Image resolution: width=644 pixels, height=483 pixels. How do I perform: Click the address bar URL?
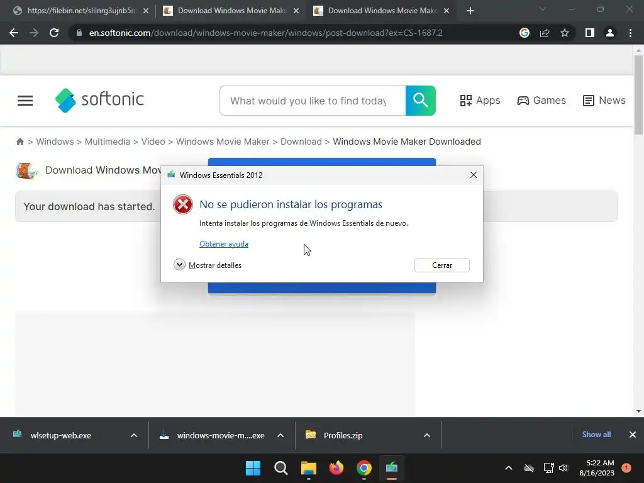(266, 33)
